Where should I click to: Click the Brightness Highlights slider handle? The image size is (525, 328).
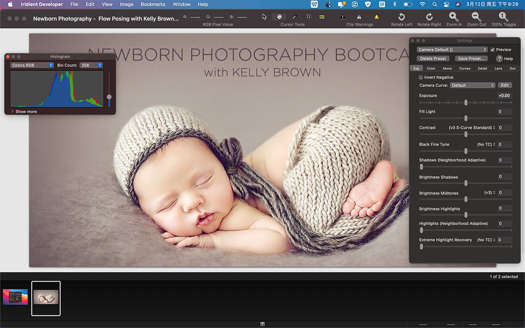pyautogui.click(x=466, y=215)
